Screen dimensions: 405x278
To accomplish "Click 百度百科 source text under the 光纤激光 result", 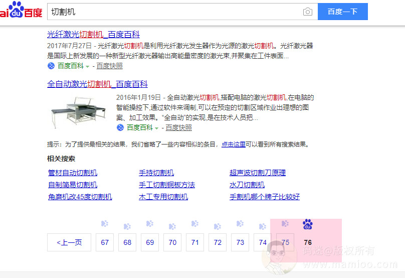I will coord(71,66).
